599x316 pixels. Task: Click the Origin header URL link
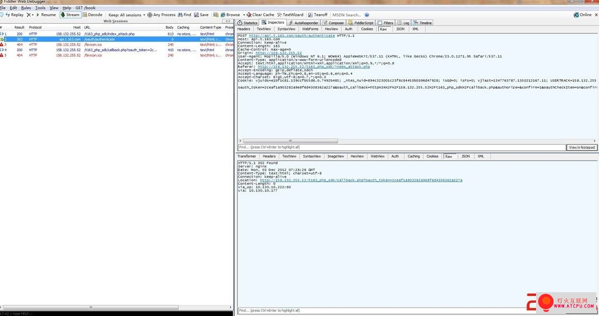pyautogui.click(x=278, y=53)
